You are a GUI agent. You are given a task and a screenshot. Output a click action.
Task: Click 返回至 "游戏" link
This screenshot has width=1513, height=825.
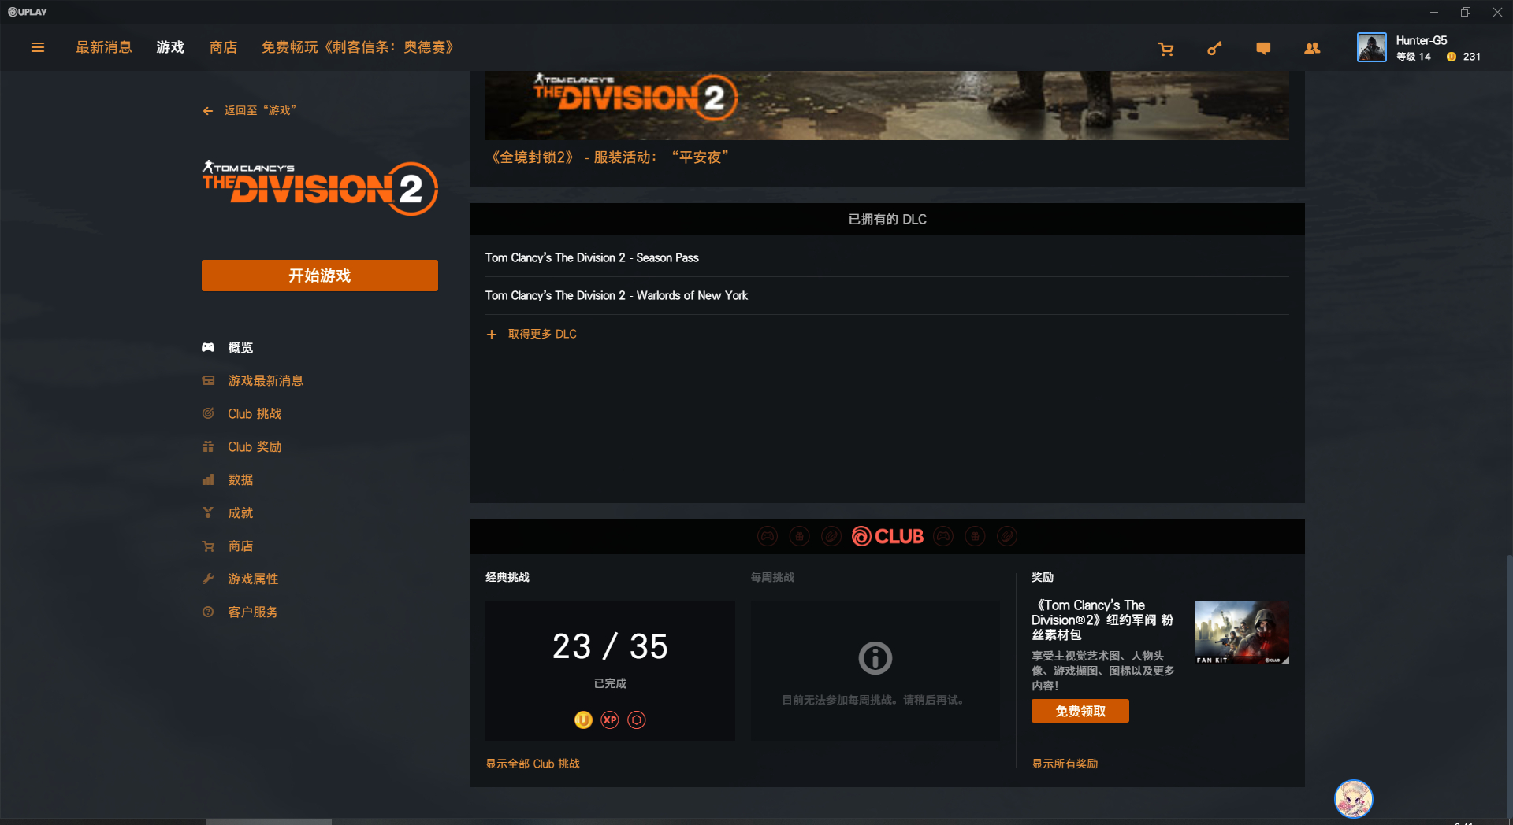click(260, 111)
